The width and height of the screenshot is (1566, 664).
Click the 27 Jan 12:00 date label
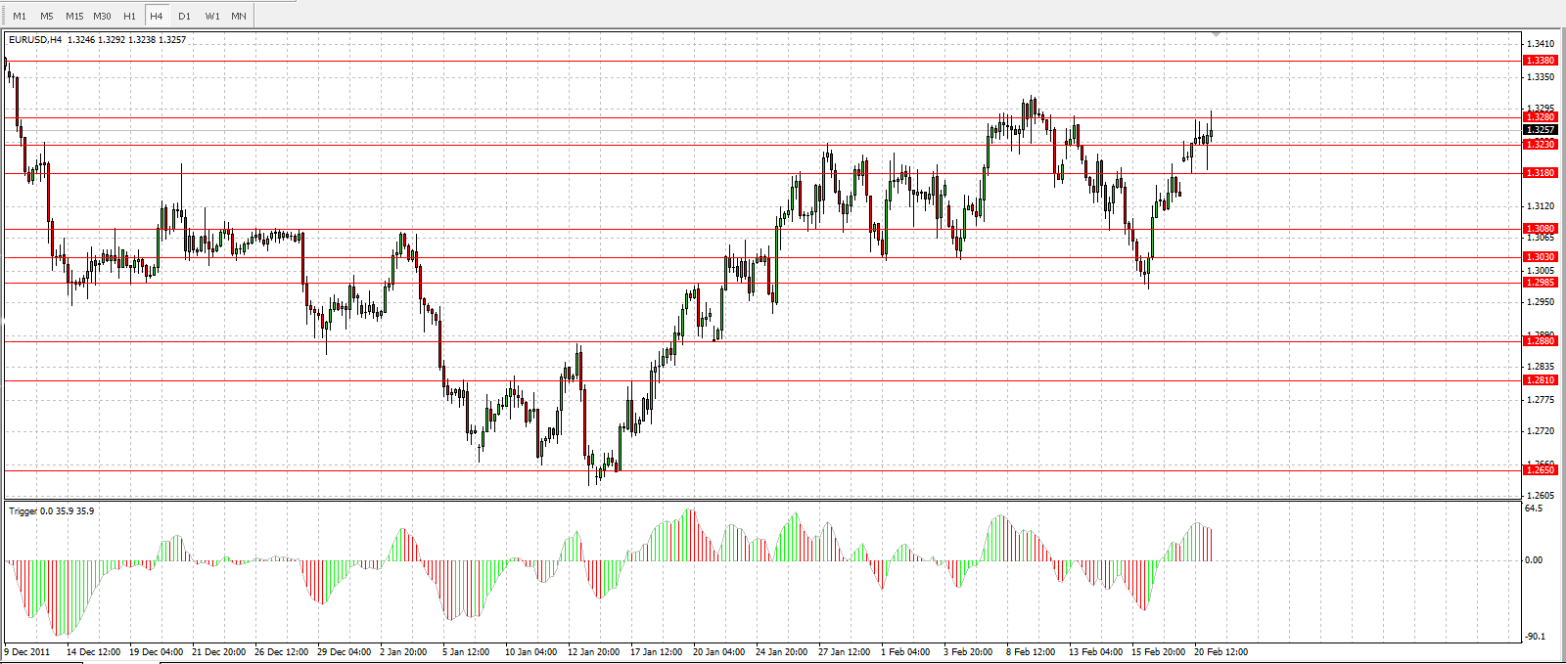click(845, 651)
